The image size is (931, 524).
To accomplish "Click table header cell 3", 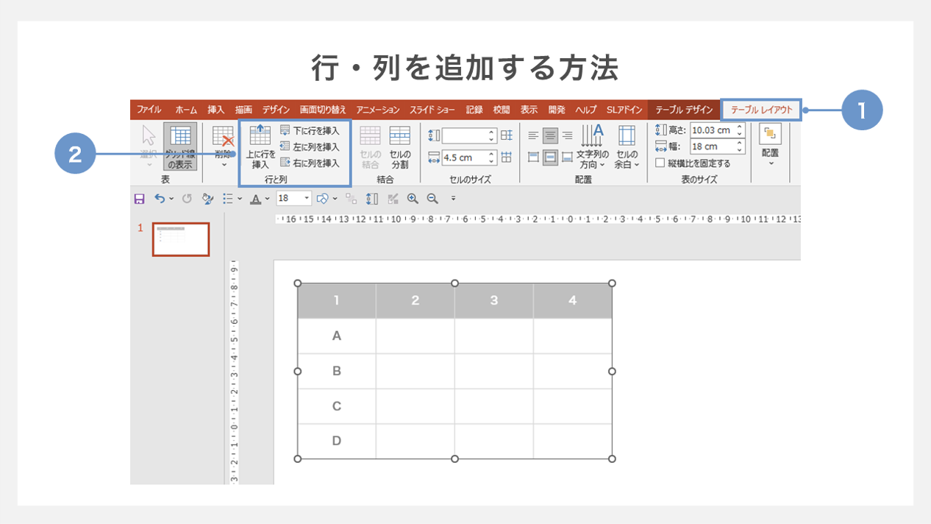I will click(x=494, y=300).
